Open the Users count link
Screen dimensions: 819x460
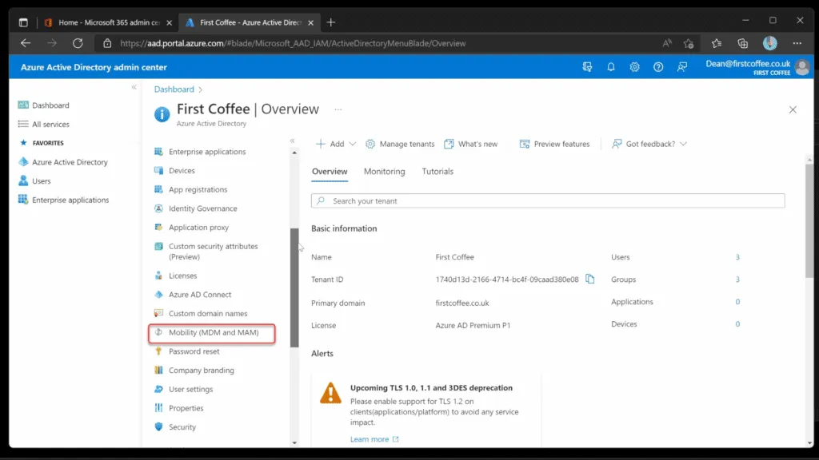coord(737,257)
